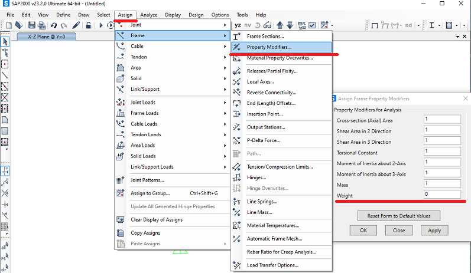Select the pointer tool in left toolbar

(5, 41)
